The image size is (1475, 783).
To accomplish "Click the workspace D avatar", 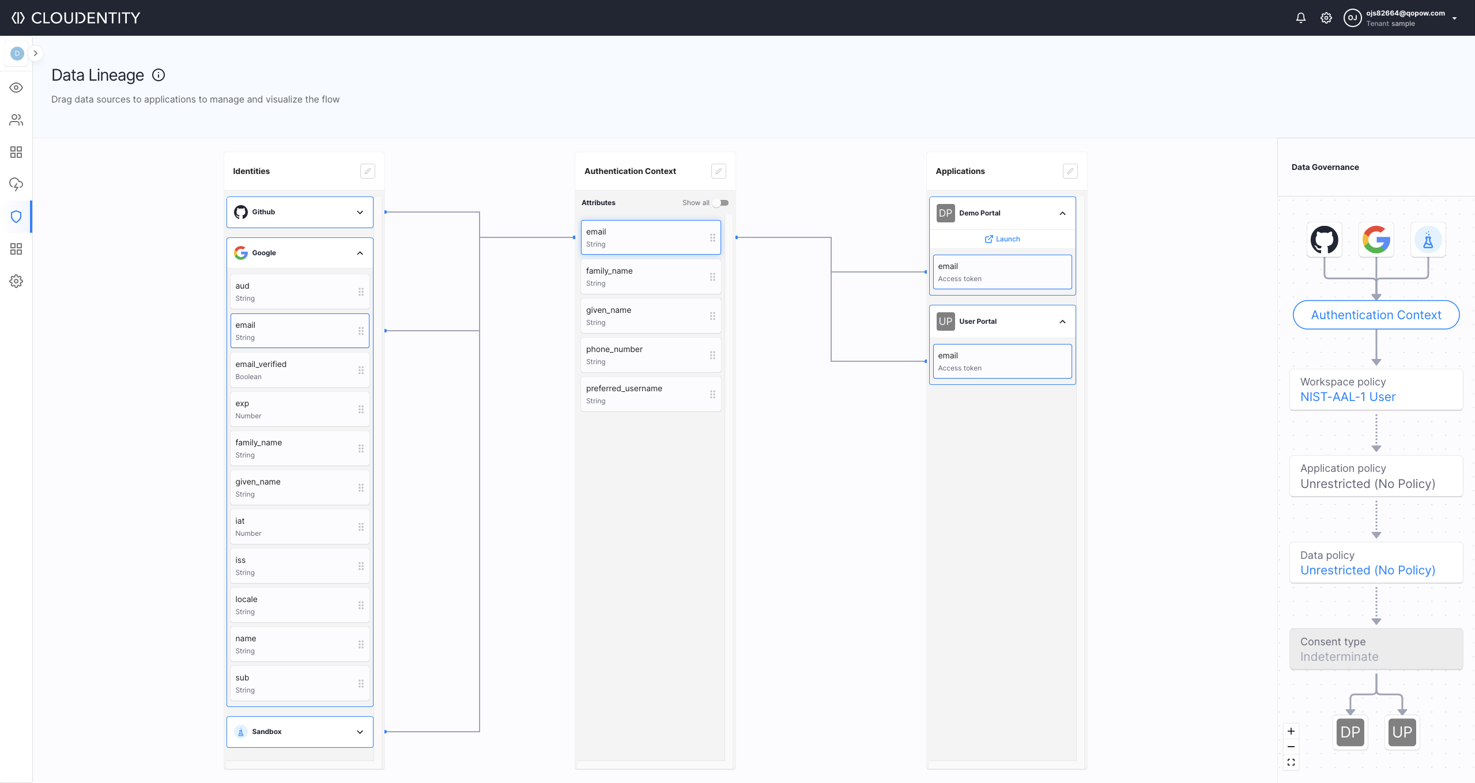I will pyautogui.click(x=17, y=54).
